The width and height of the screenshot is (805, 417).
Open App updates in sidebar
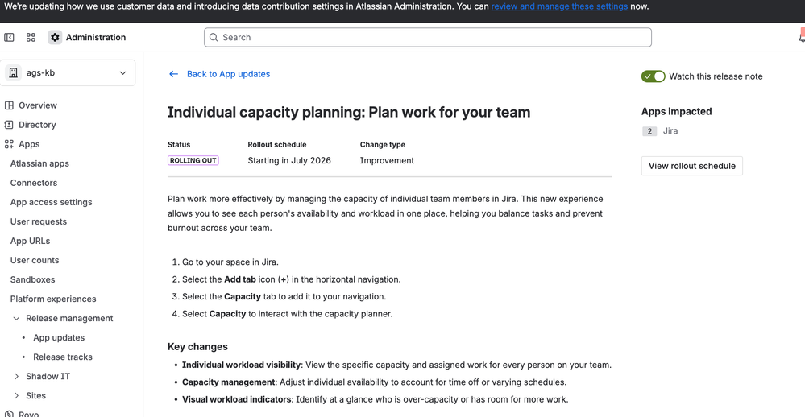pos(59,338)
